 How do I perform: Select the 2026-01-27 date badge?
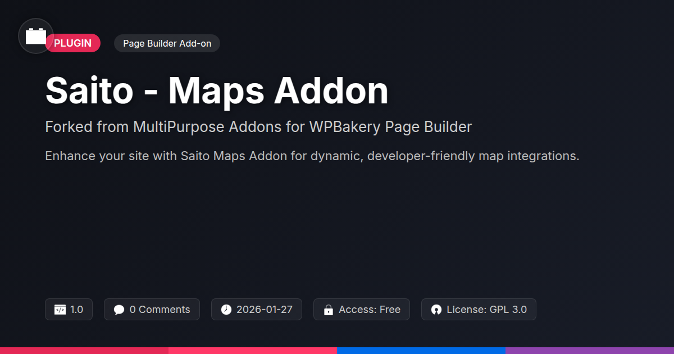tap(257, 310)
